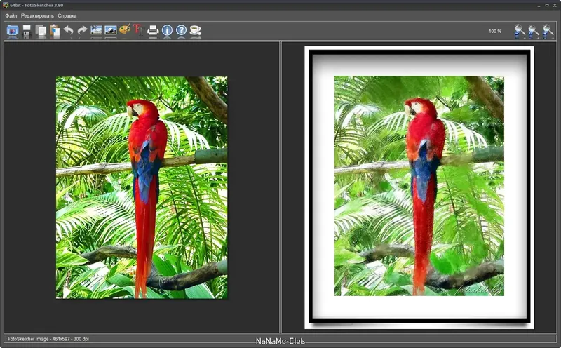
Task: Click the coffee cup donate icon
Action: click(x=196, y=30)
